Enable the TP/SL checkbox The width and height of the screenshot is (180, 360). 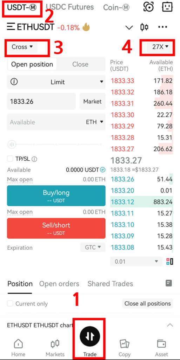click(x=10, y=159)
